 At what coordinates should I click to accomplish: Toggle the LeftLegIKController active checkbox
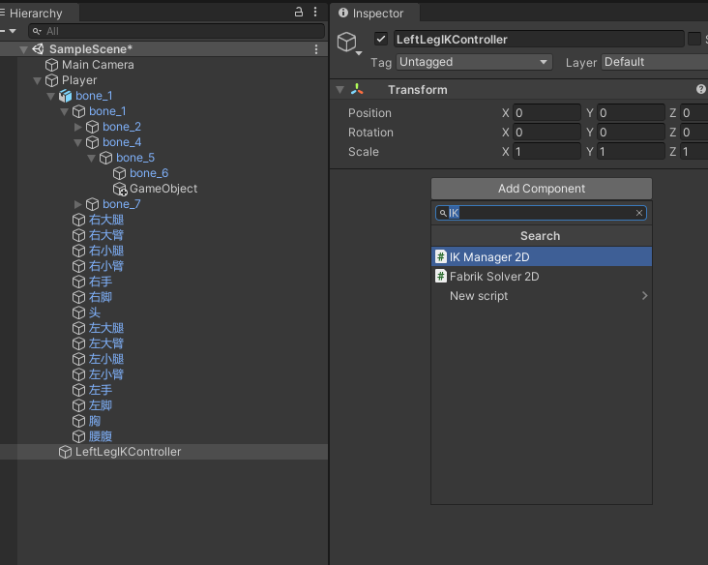(x=381, y=39)
